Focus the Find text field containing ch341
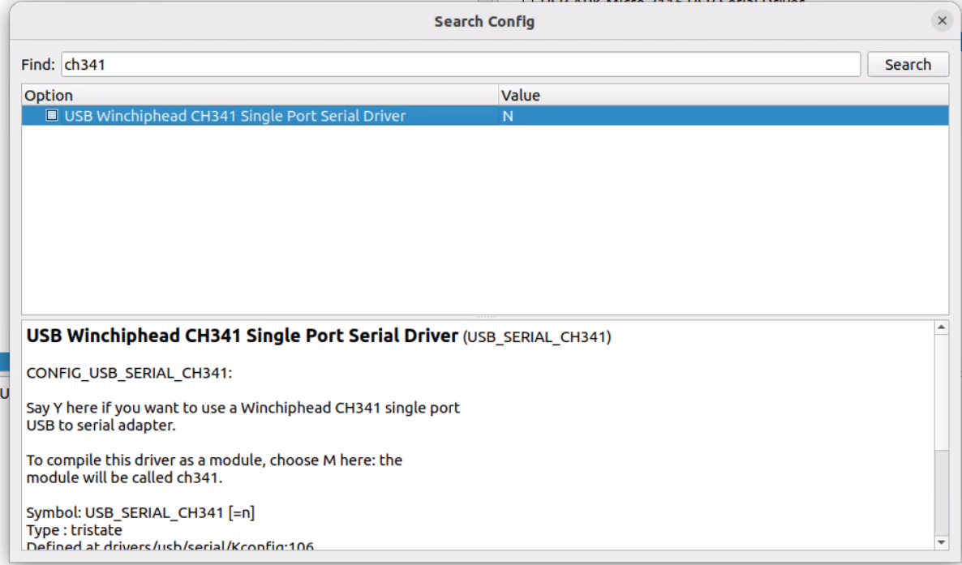This screenshot has height=565, width=962. 460,65
